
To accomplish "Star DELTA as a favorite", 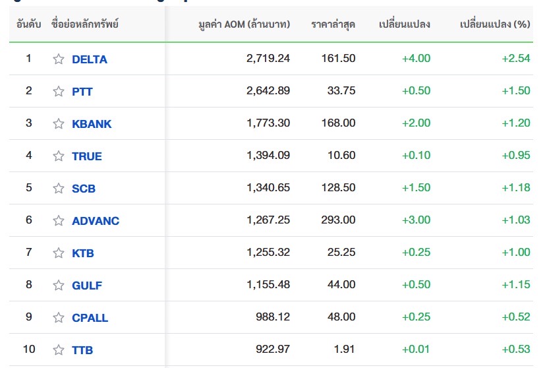I will [59, 59].
